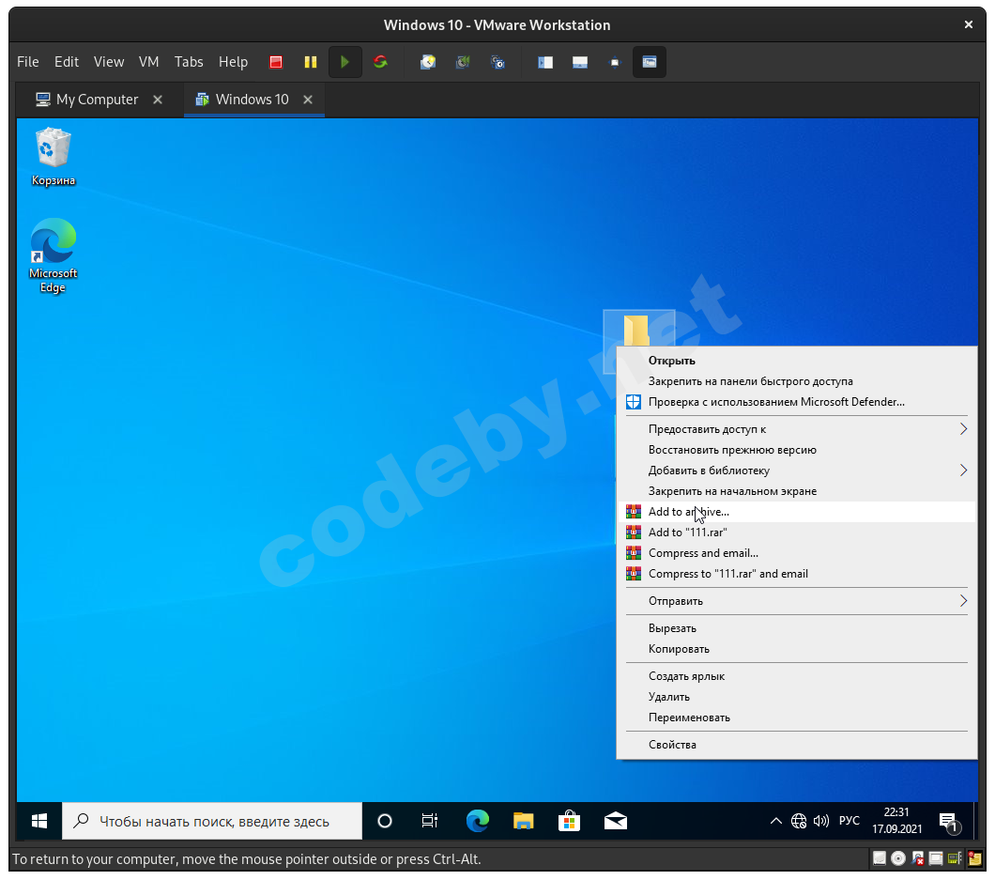The image size is (995, 880).
Task: Close the My Computer tab
Action: point(158,100)
